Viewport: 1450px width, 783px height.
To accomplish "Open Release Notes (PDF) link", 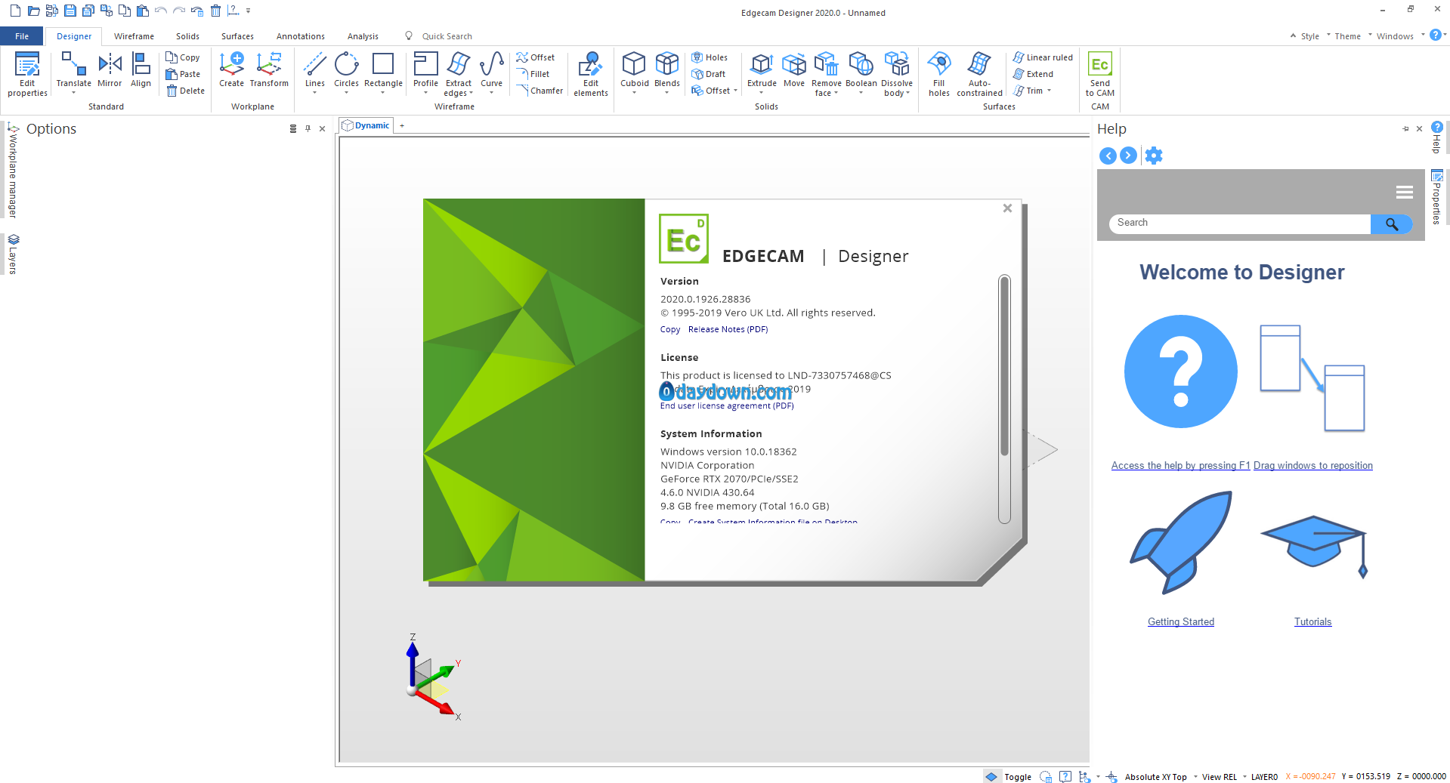I will [x=728, y=329].
